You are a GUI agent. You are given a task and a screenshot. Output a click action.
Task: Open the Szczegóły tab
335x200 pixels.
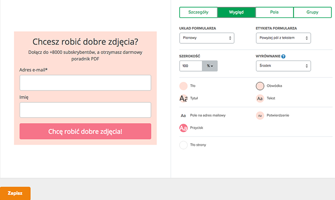(x=198, y=12)
